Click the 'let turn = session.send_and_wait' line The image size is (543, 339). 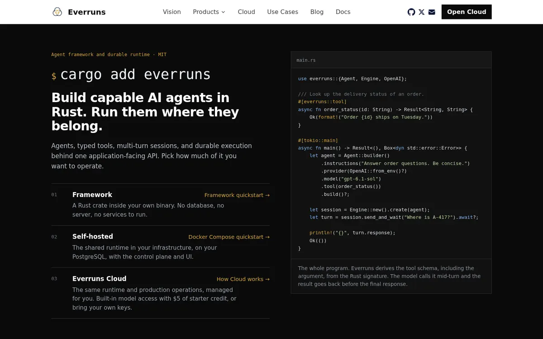click(394, 217)
